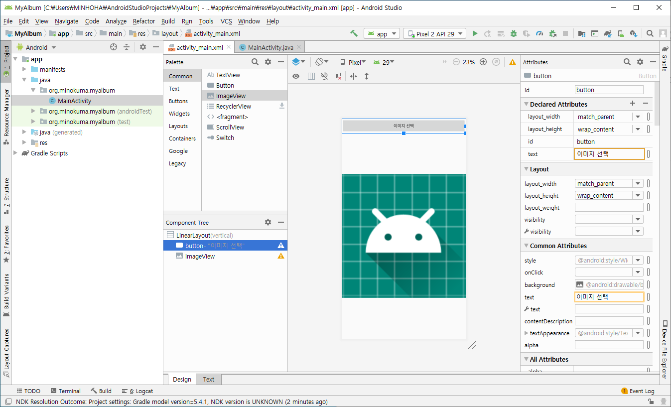Collapse all in Project panel
The width and height of the screenshot is (671, 407).
(x=127, y=47)
